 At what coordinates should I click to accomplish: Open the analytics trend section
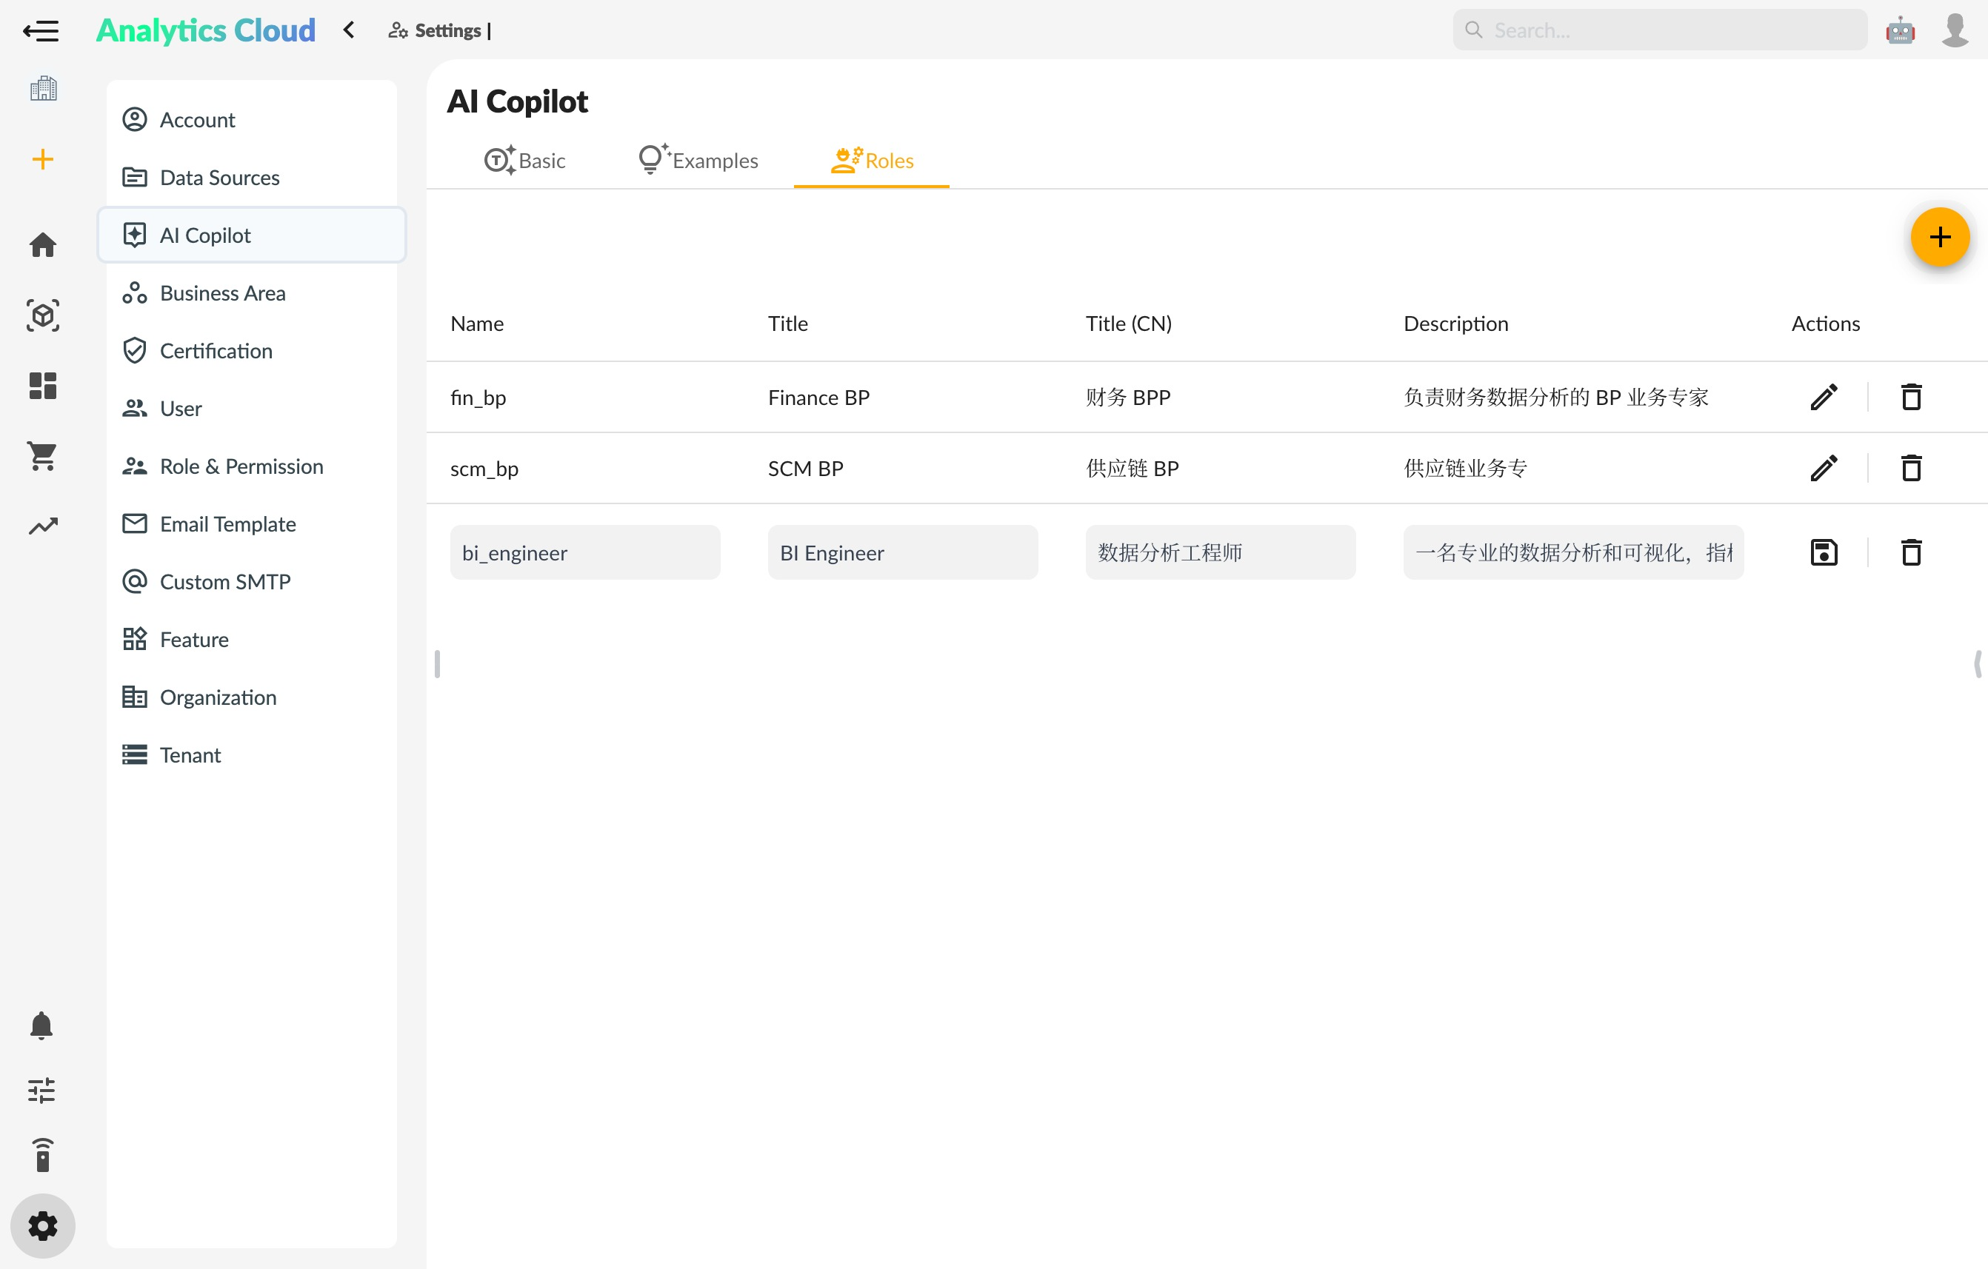coord(42,525)
